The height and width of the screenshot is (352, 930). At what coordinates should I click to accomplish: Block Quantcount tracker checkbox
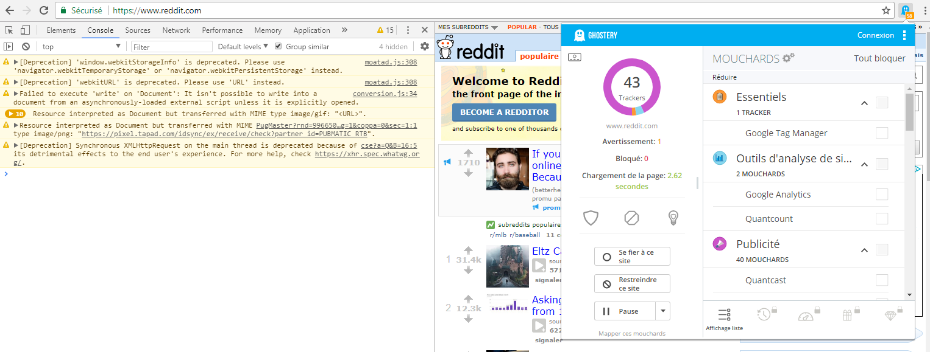tap(882, 219)
